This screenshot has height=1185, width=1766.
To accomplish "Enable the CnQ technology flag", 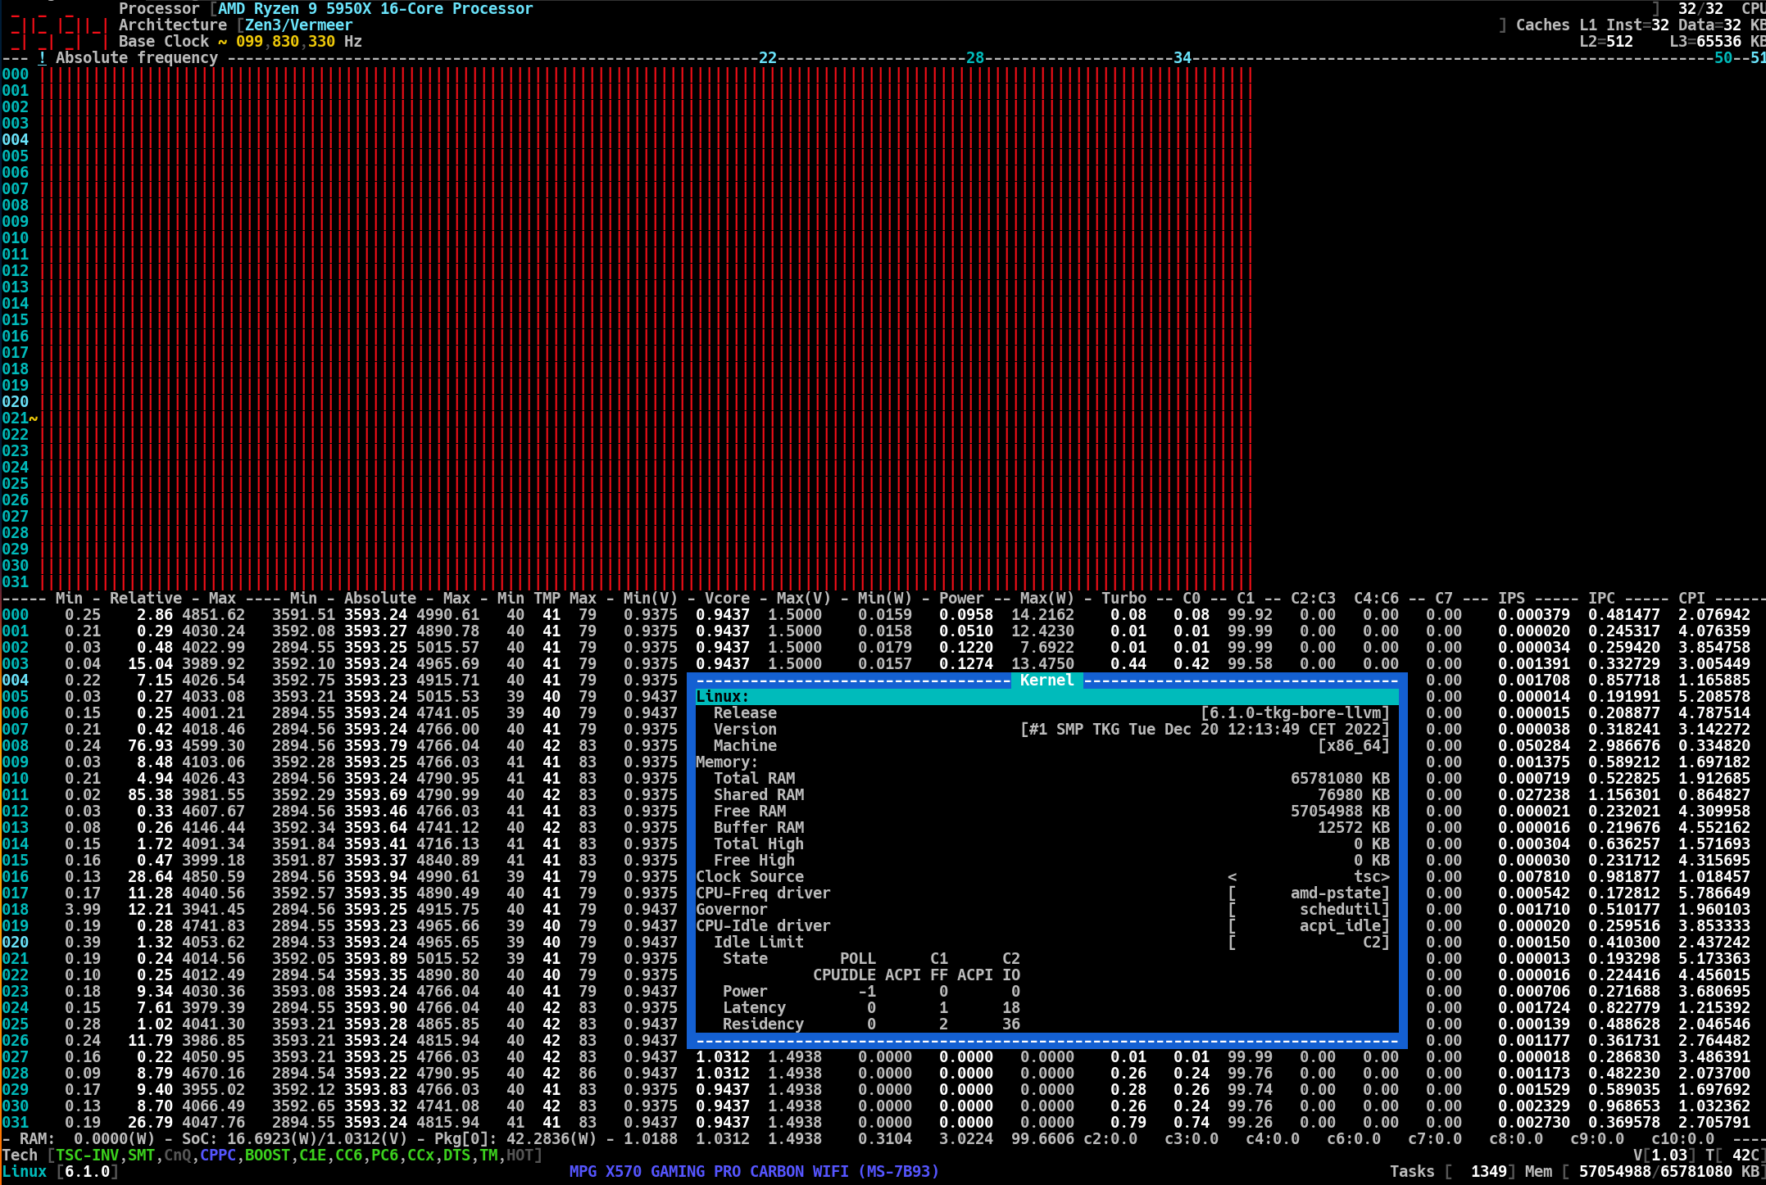I will tap(177, 1155).
